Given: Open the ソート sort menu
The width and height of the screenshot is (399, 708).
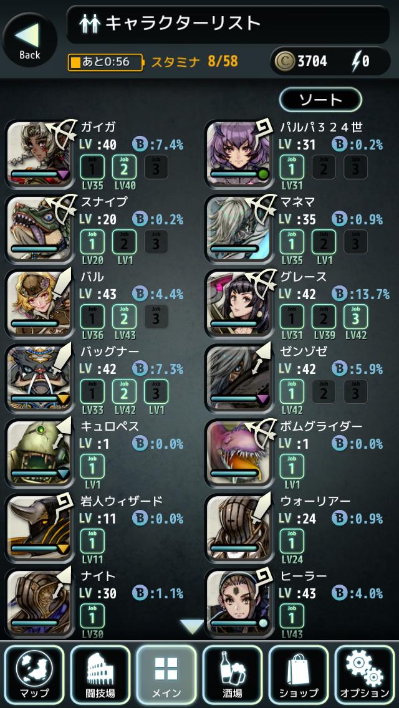Looking at the screenshot, I should [320, 99].
